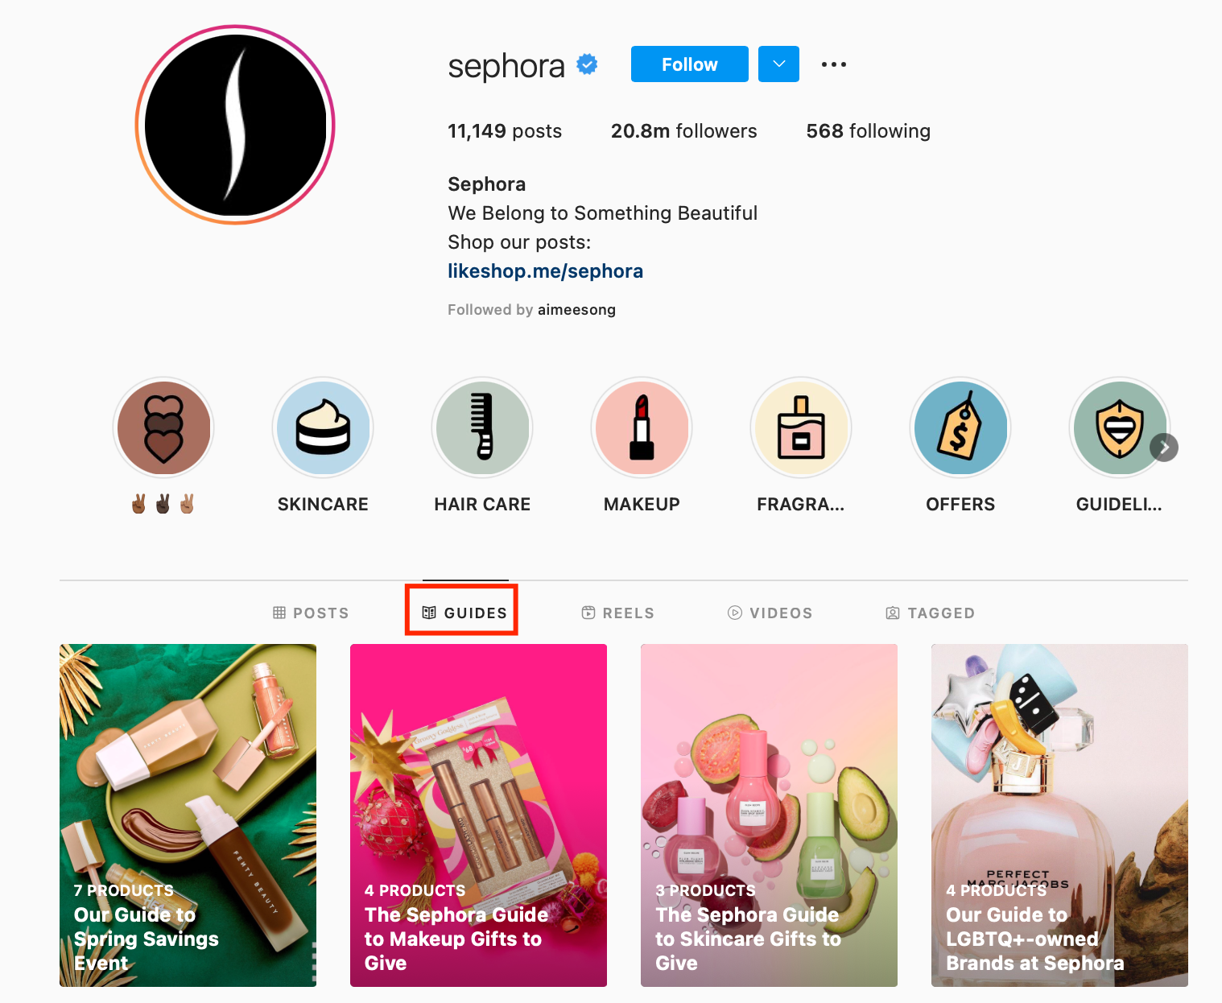1222x1003 pixels.
Task: Switch to the Videos tab
Action: coord(770,613)
